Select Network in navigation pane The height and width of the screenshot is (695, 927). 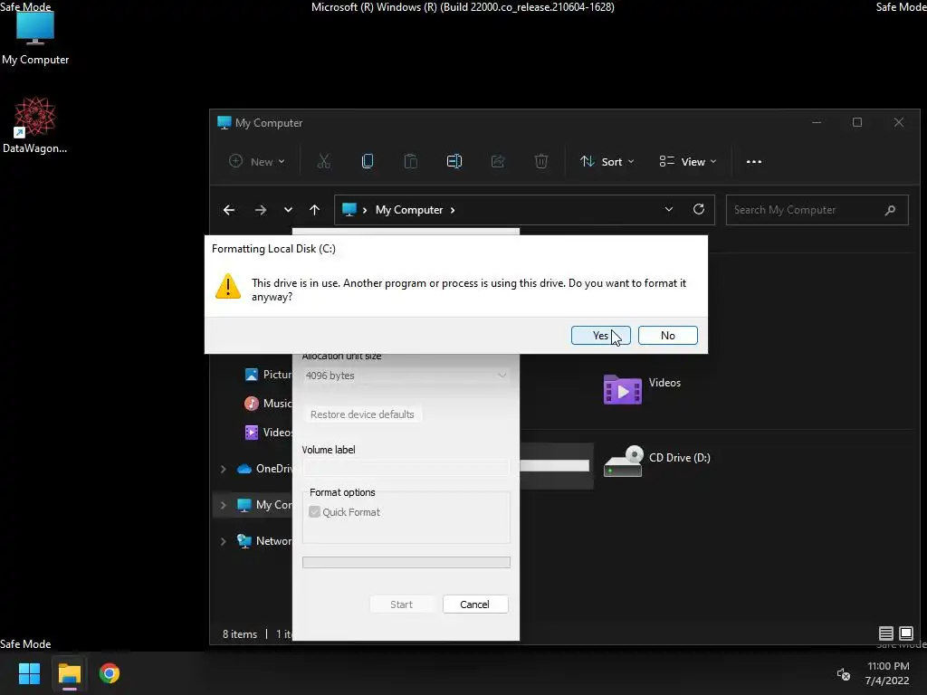coord(264,541)
